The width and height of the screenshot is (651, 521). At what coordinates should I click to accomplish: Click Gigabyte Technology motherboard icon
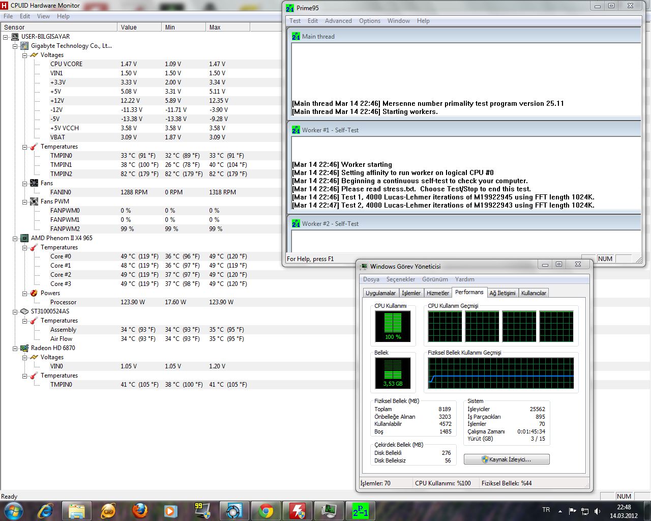tap(24, 46)
